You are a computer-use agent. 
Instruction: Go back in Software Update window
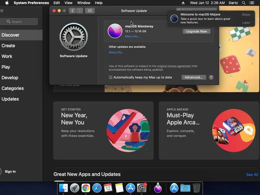pyautogui.click(x=72, y=11)
